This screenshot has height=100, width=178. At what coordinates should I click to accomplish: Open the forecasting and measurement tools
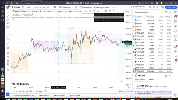(x=8, y=27)
